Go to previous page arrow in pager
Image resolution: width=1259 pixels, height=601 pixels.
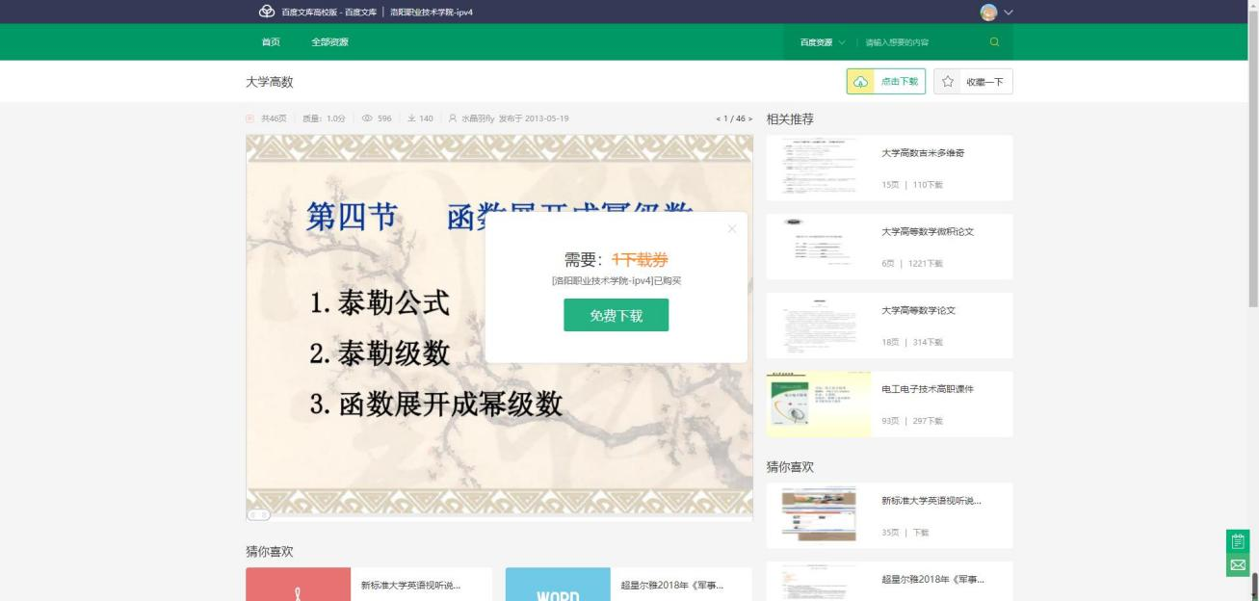pyautogui.click(x=718, y=118)
